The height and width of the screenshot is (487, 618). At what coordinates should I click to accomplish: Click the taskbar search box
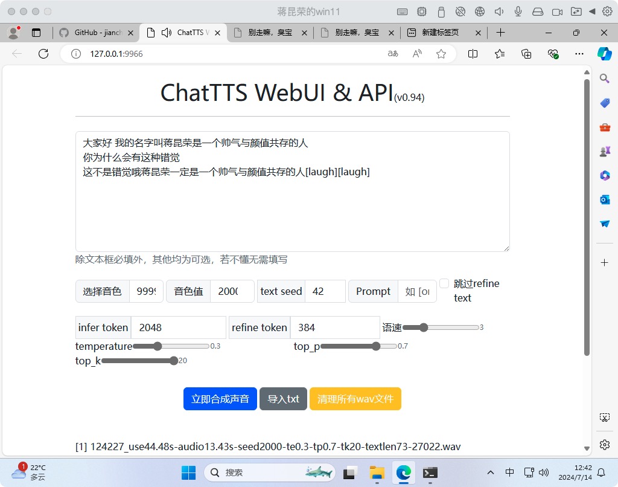pos(270,472)
